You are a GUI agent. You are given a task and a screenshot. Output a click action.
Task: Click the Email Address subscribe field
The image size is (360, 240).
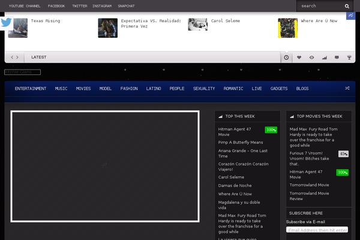pyautogui.click(x=317, y=230)
